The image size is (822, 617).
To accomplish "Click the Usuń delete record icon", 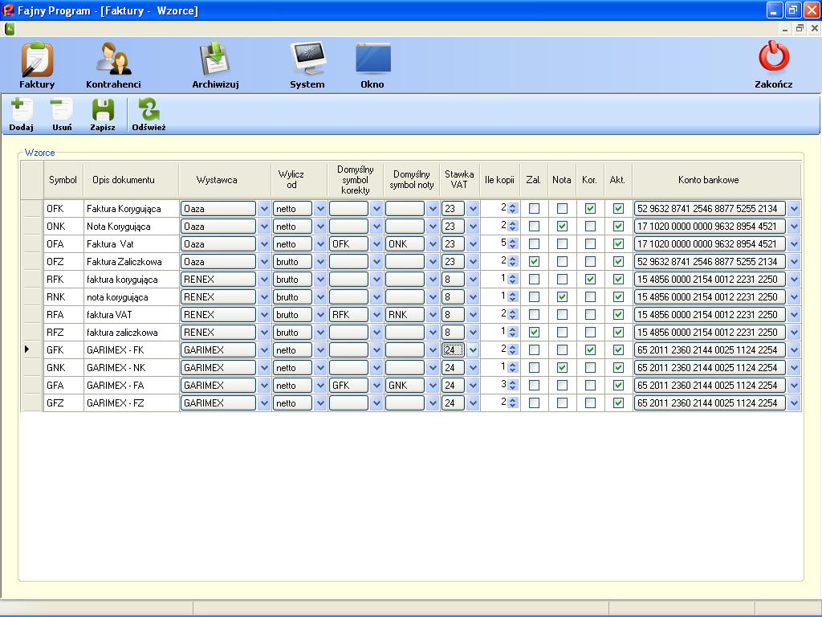I will pos(62,111).
